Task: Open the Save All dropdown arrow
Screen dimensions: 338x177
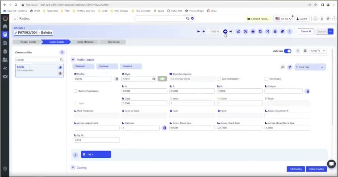Action: (330, 32)
